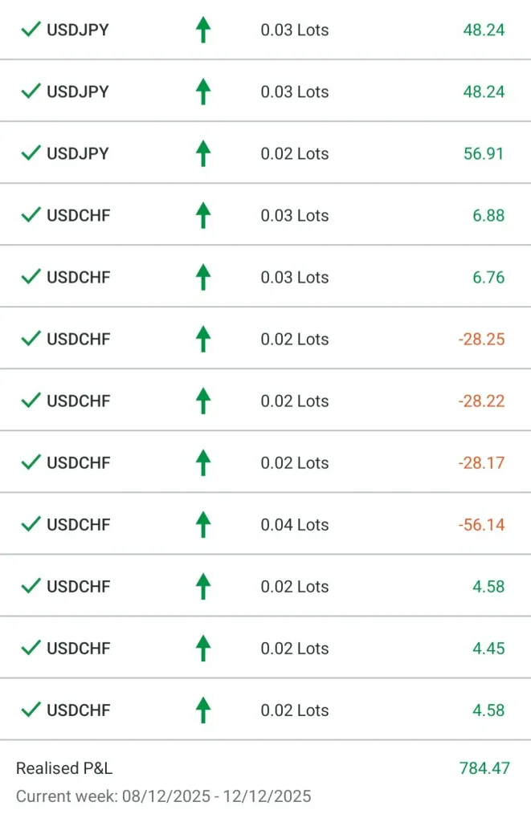Viewport: 531px width, 822px height.
Task: Click the checkmark icon on the 0.04 Lots row
Action: pyautogui.click(x=31, y=525)
